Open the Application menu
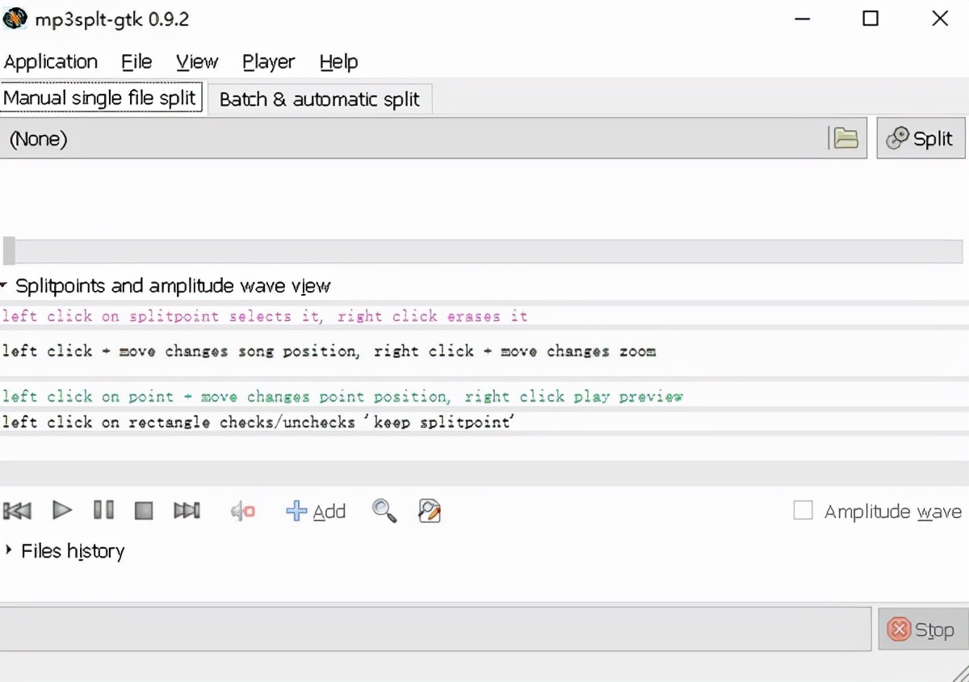This screenshot has height=682, width=969. (x=51, y=62)
